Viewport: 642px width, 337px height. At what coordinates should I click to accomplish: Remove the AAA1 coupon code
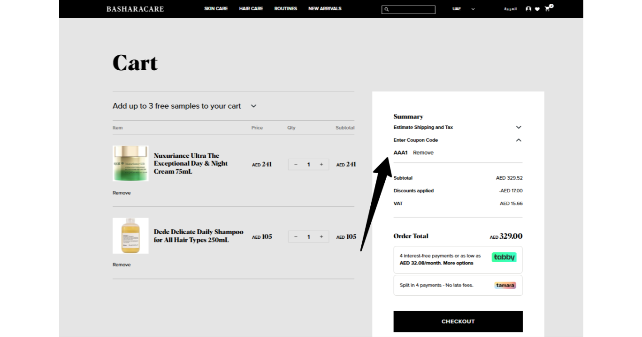coord(423,153)
